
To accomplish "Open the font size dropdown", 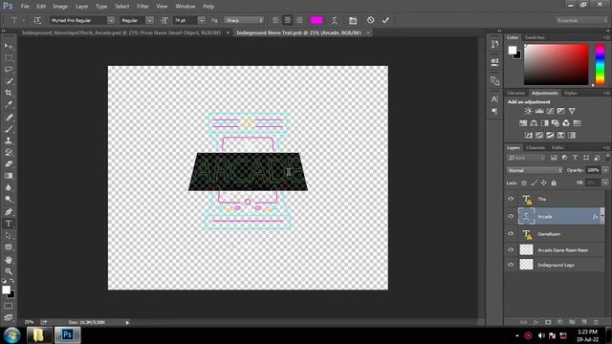I will [202, 20].
